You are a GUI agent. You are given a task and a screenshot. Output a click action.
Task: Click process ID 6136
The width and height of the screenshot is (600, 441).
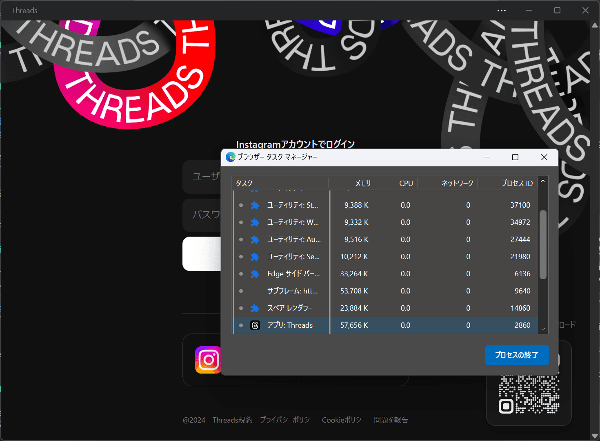[523, 274]
